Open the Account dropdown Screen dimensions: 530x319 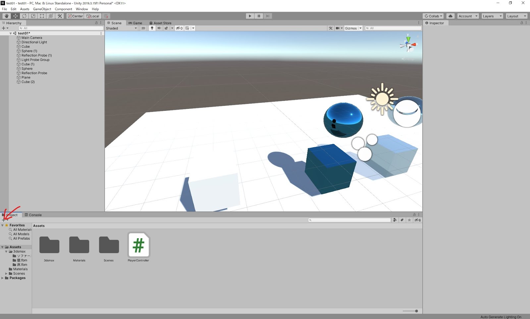468,16
